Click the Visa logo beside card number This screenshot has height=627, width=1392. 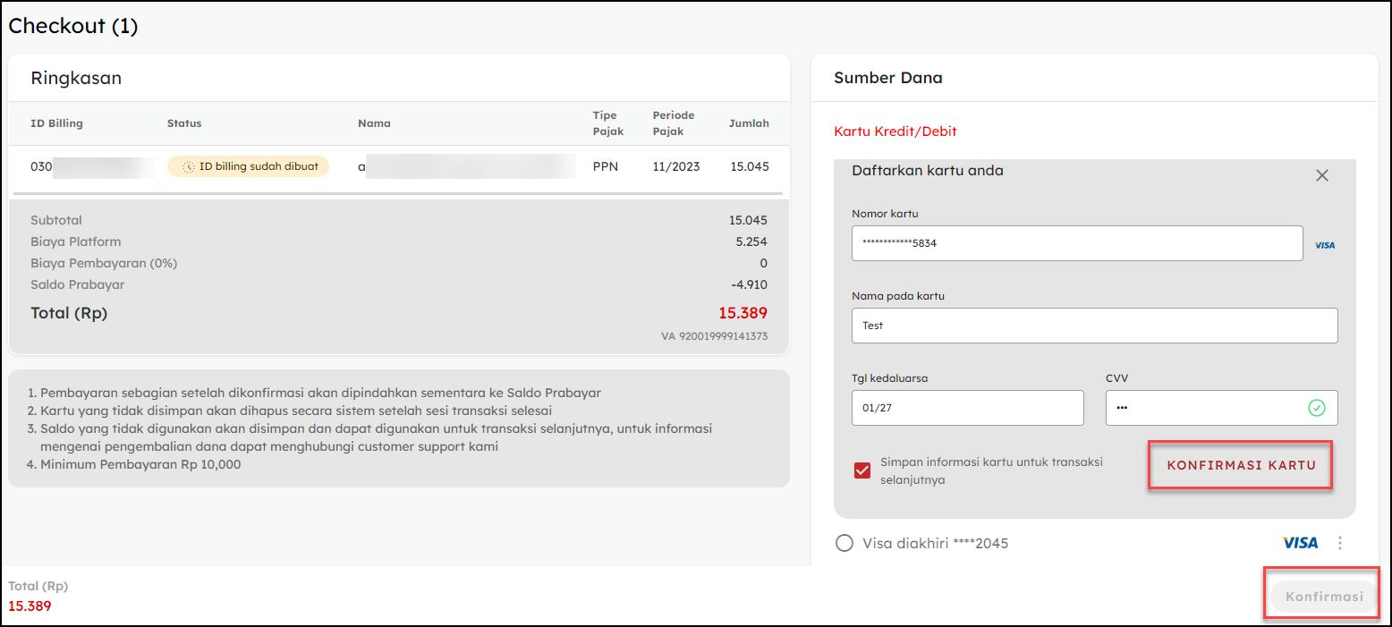pyautogui.click(x=1325, y=245)
